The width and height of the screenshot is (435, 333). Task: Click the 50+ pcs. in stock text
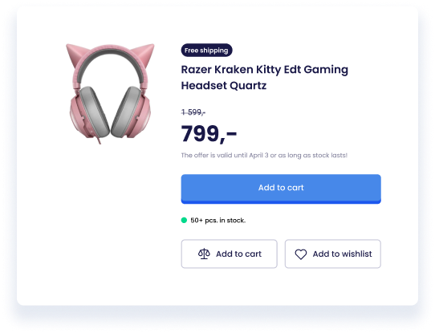click(218, 221)
